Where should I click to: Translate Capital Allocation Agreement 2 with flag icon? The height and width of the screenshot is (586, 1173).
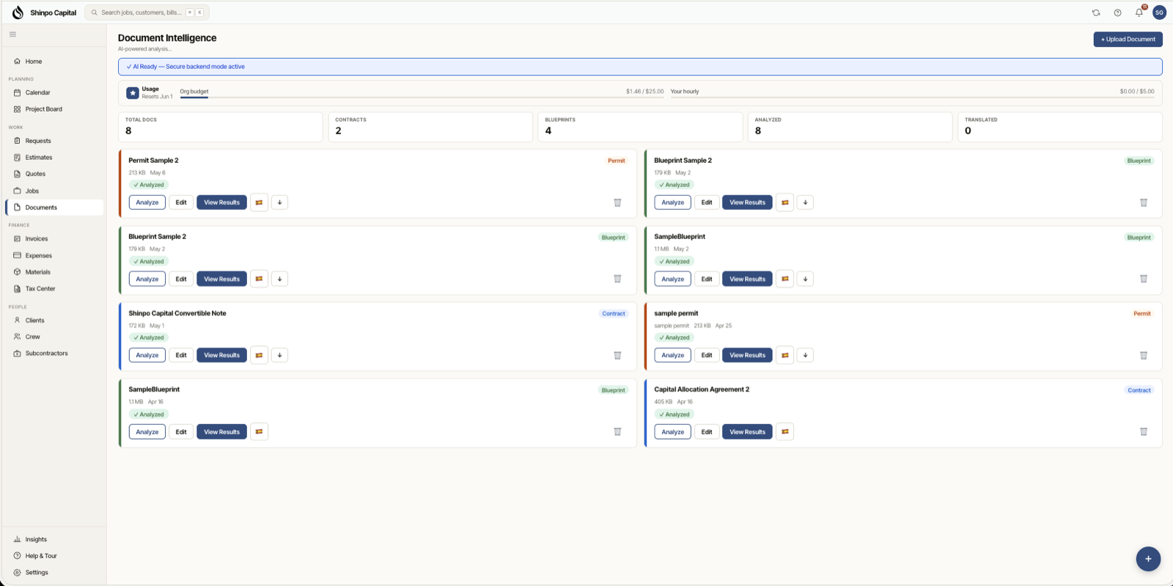point(784,432)
